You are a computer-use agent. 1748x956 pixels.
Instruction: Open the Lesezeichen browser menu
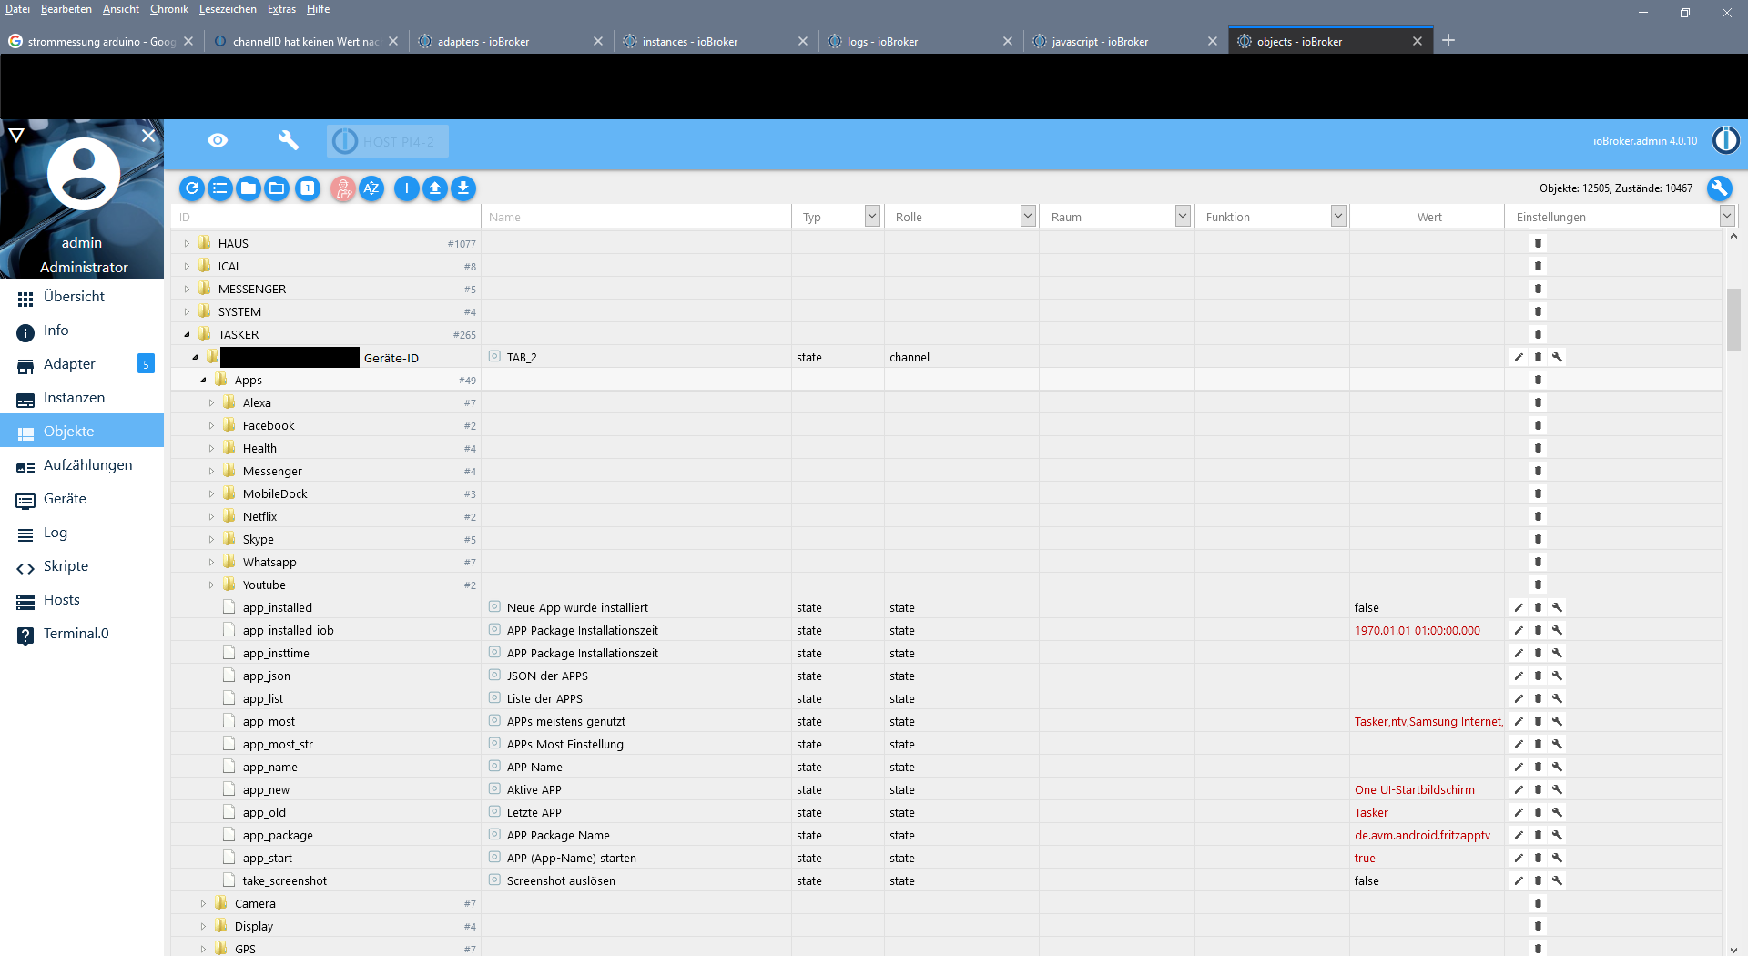pyautogui.click(x=228, y=9)
